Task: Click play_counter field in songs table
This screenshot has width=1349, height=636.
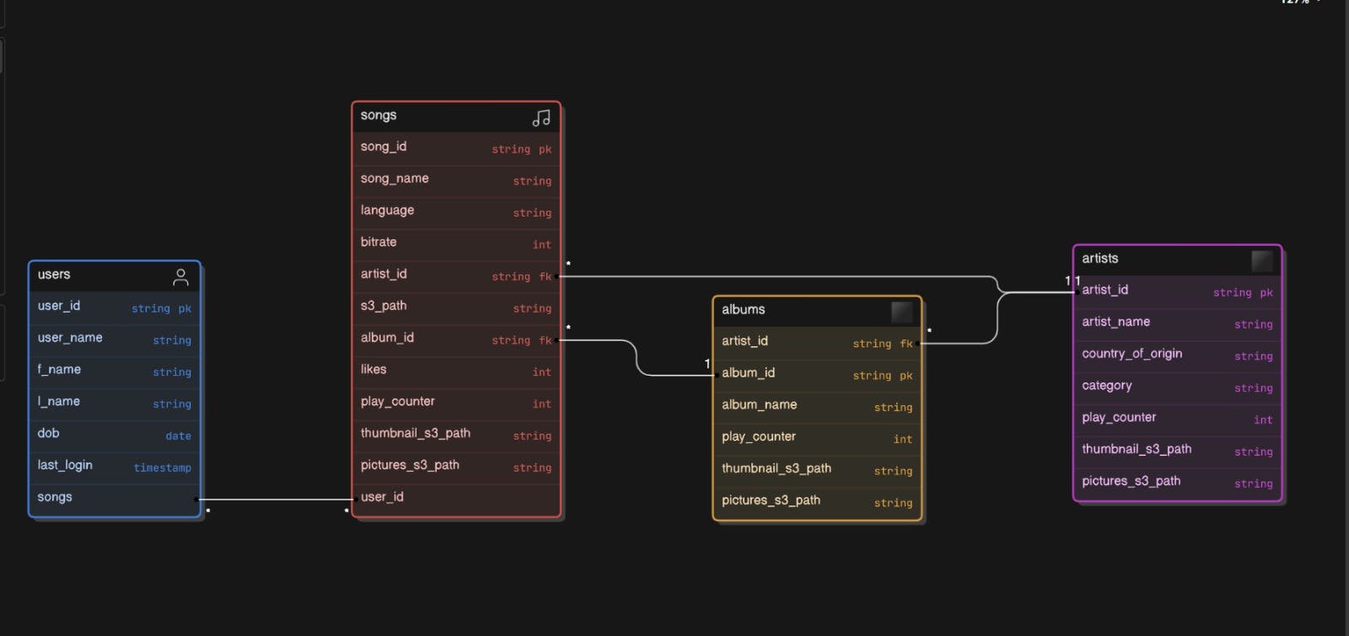Action: click(456, 404)
